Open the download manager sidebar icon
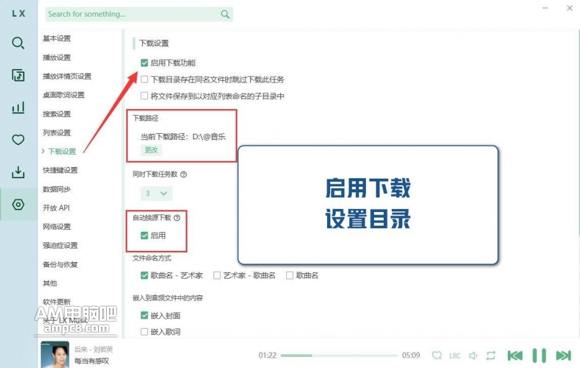This screenshot has height=368, width=580. click(19, 172)
